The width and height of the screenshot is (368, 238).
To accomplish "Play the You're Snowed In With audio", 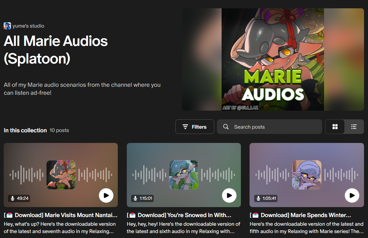I will click(229, 195).
